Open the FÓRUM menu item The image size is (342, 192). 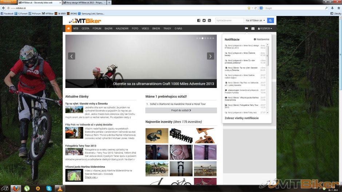click(97, 28)
